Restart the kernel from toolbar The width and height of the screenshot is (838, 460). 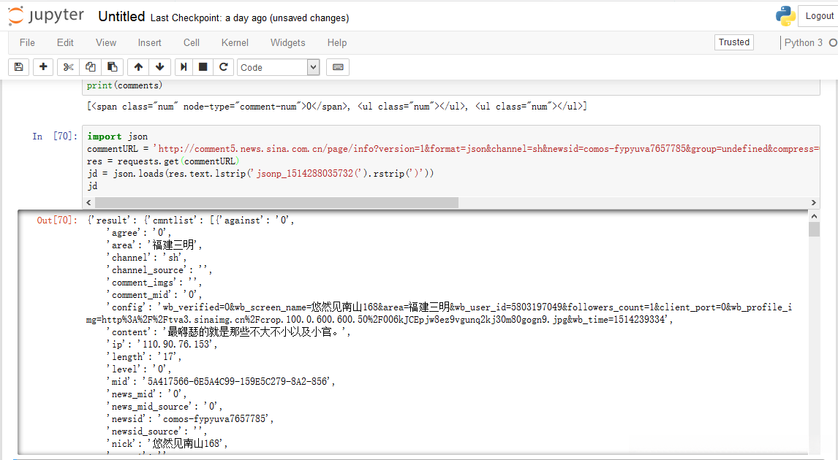[223, 67]
